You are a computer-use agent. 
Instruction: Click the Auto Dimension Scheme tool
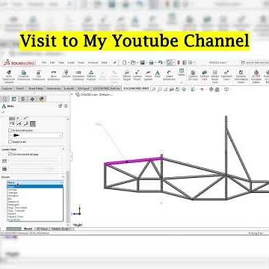[9, 76]
